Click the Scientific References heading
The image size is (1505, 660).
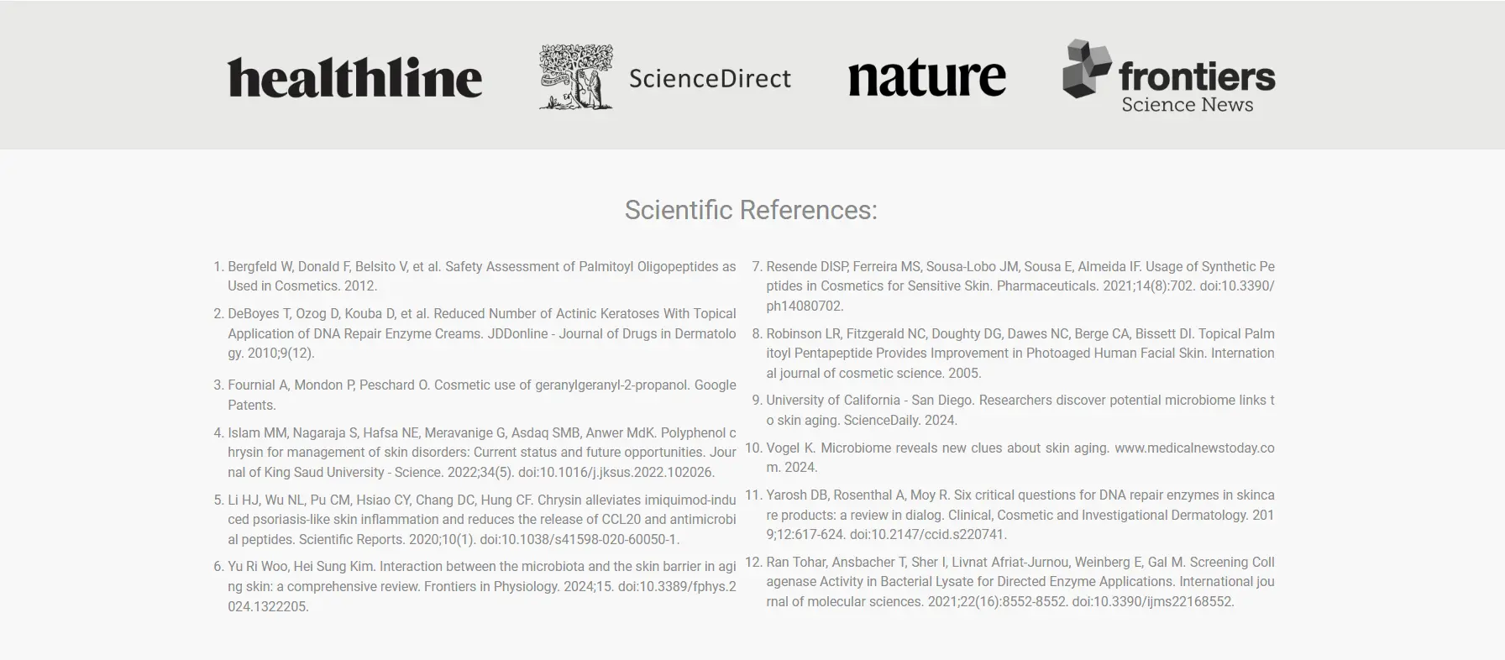coord(751,209)
